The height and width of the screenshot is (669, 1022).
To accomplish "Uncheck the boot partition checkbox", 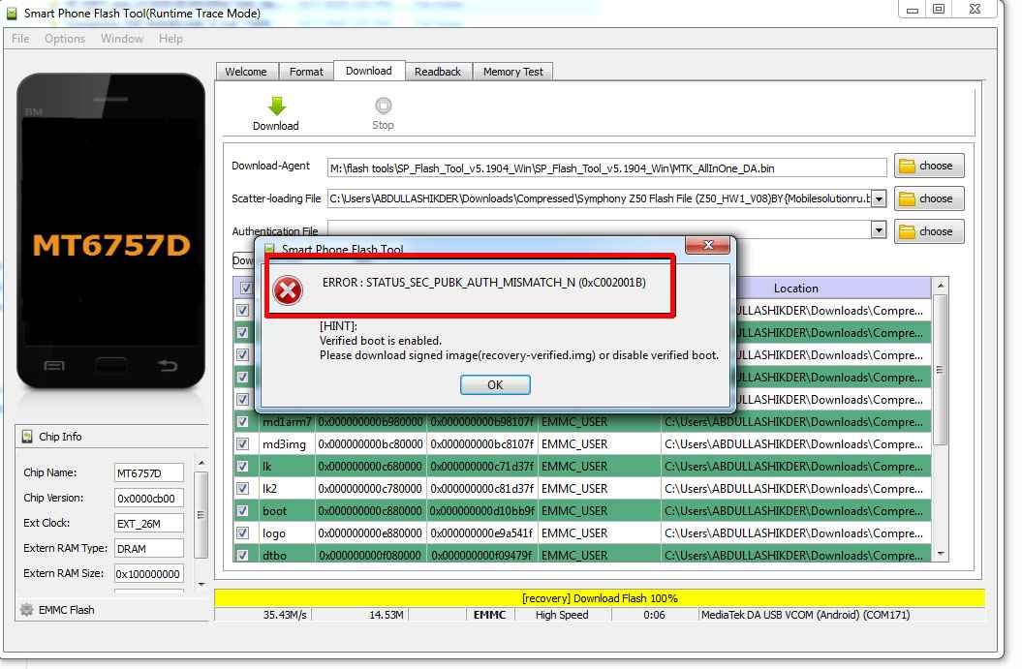I will tap(243, 510).
